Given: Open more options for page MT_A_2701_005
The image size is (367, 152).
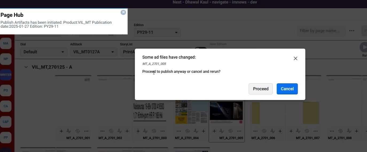Looking at the screenshot, I should [x=239, y=131].
